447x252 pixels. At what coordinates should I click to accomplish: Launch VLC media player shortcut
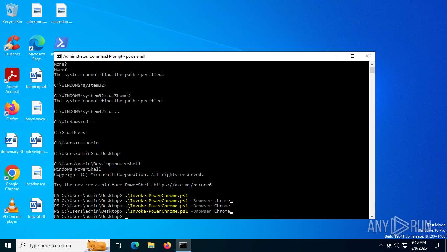pos(12,210)
